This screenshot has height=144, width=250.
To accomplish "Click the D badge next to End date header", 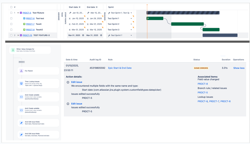I will pos(97,7).
